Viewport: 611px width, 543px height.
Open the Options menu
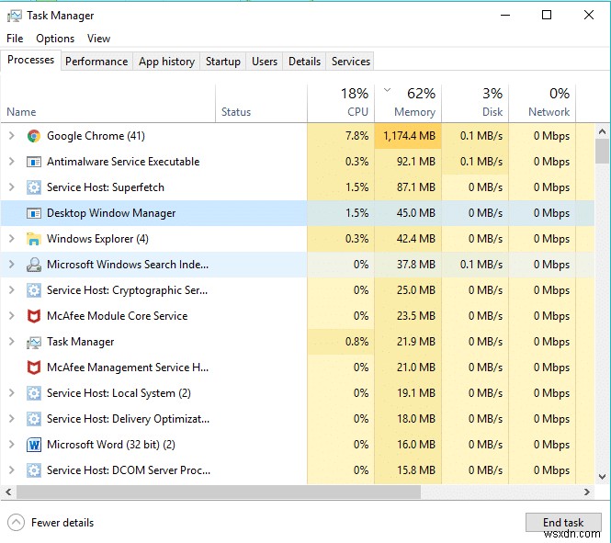(55, 39)
